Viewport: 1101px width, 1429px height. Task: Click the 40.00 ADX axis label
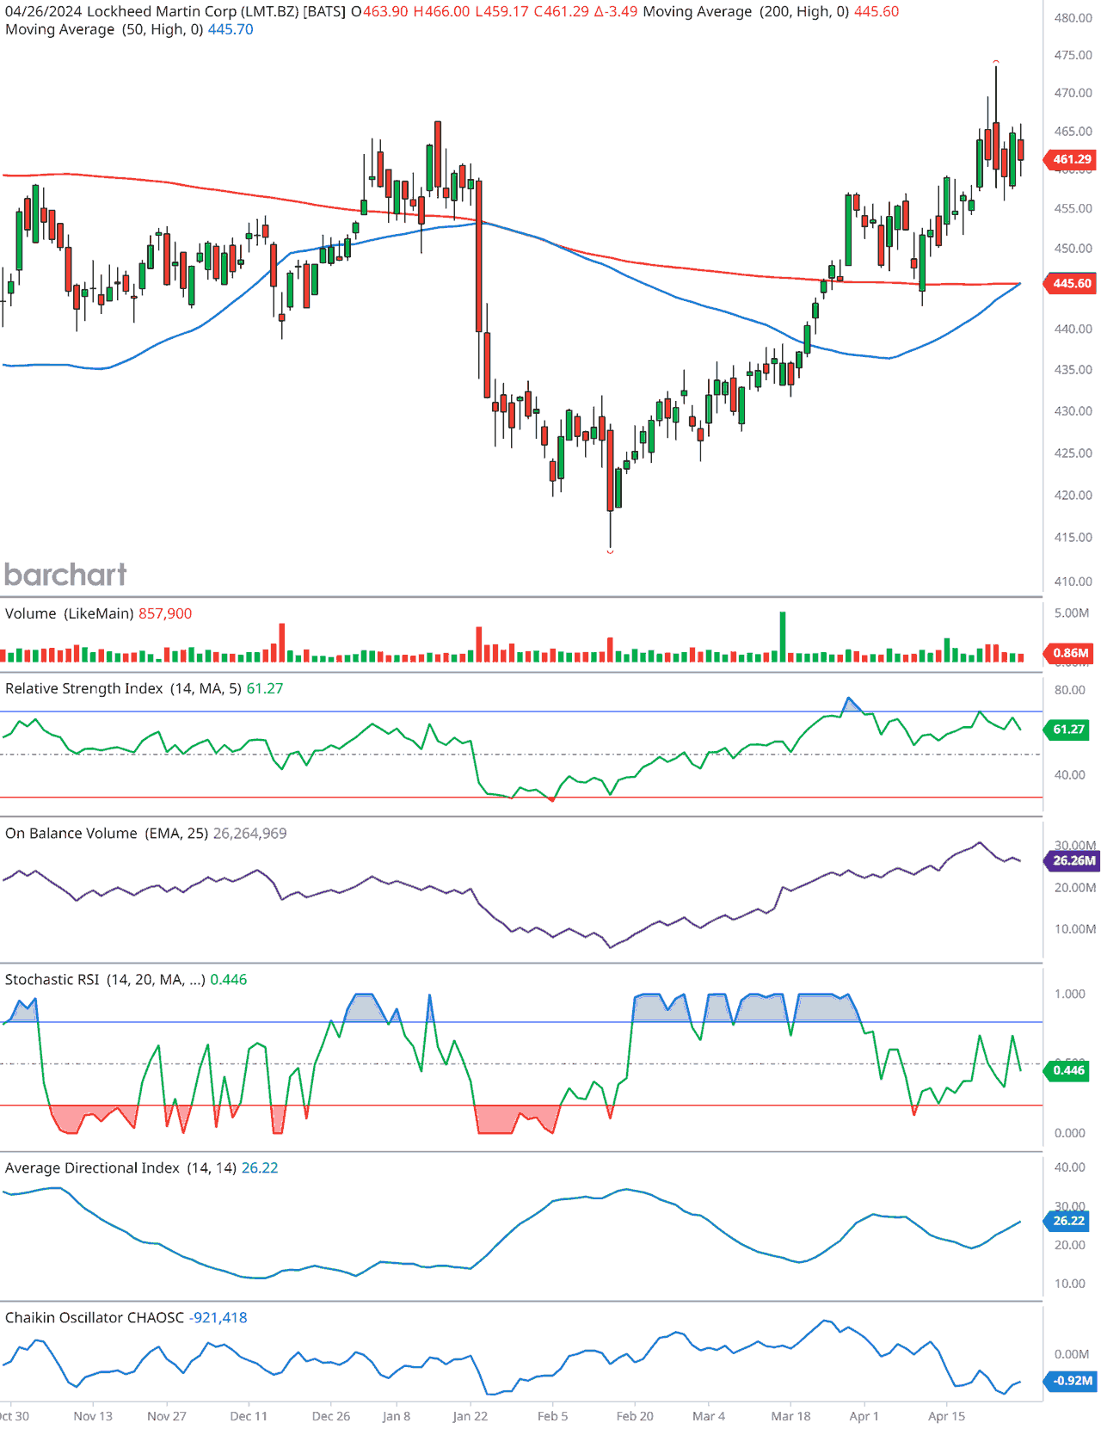pos(1070,1167)
